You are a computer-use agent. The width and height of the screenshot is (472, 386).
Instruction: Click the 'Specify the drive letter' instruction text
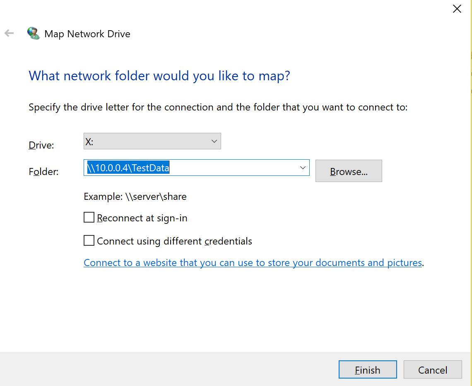pyautogui.click(x=218, y=108)
